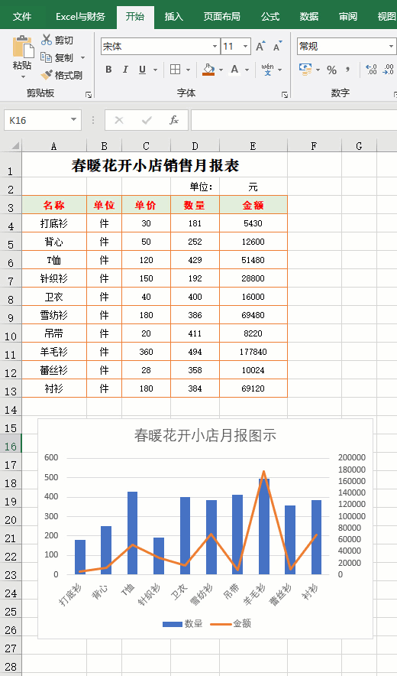
Task: Select cell with value 177840
Action: coord(253,352)
